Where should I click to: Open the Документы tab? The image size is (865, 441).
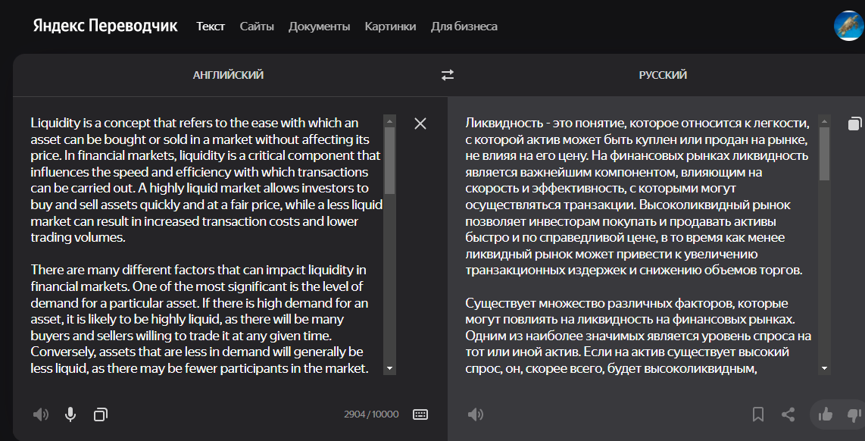click(x=320, y=26)
